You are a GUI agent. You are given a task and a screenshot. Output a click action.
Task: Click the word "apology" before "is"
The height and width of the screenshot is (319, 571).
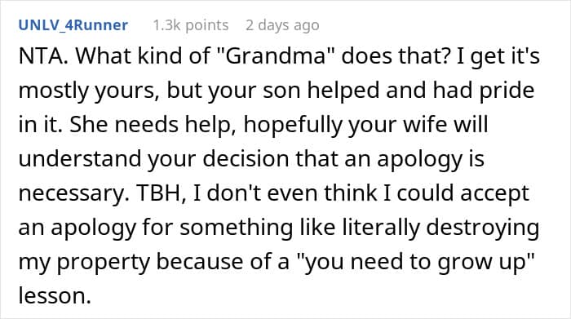420,160
